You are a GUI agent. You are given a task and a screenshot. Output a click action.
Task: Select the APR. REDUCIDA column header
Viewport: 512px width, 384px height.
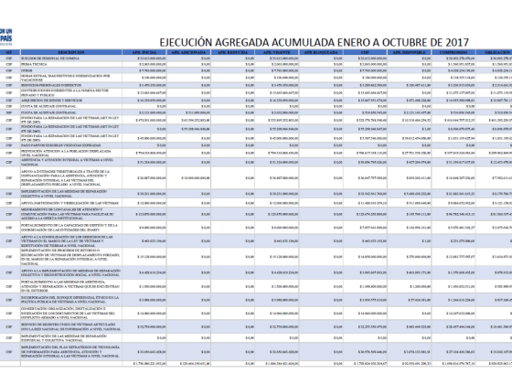[x=233, y=52]
